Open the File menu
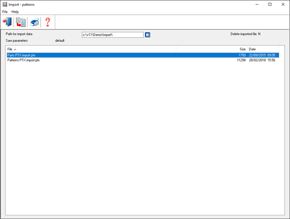The image size is (290, 219). pyautogui.click(x=5, y=11)
